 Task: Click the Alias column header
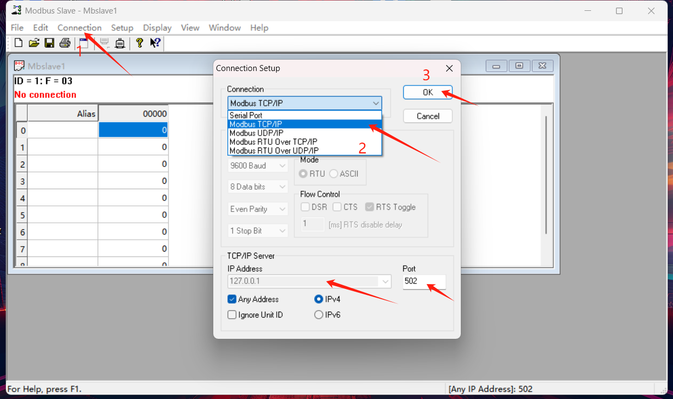63,114
